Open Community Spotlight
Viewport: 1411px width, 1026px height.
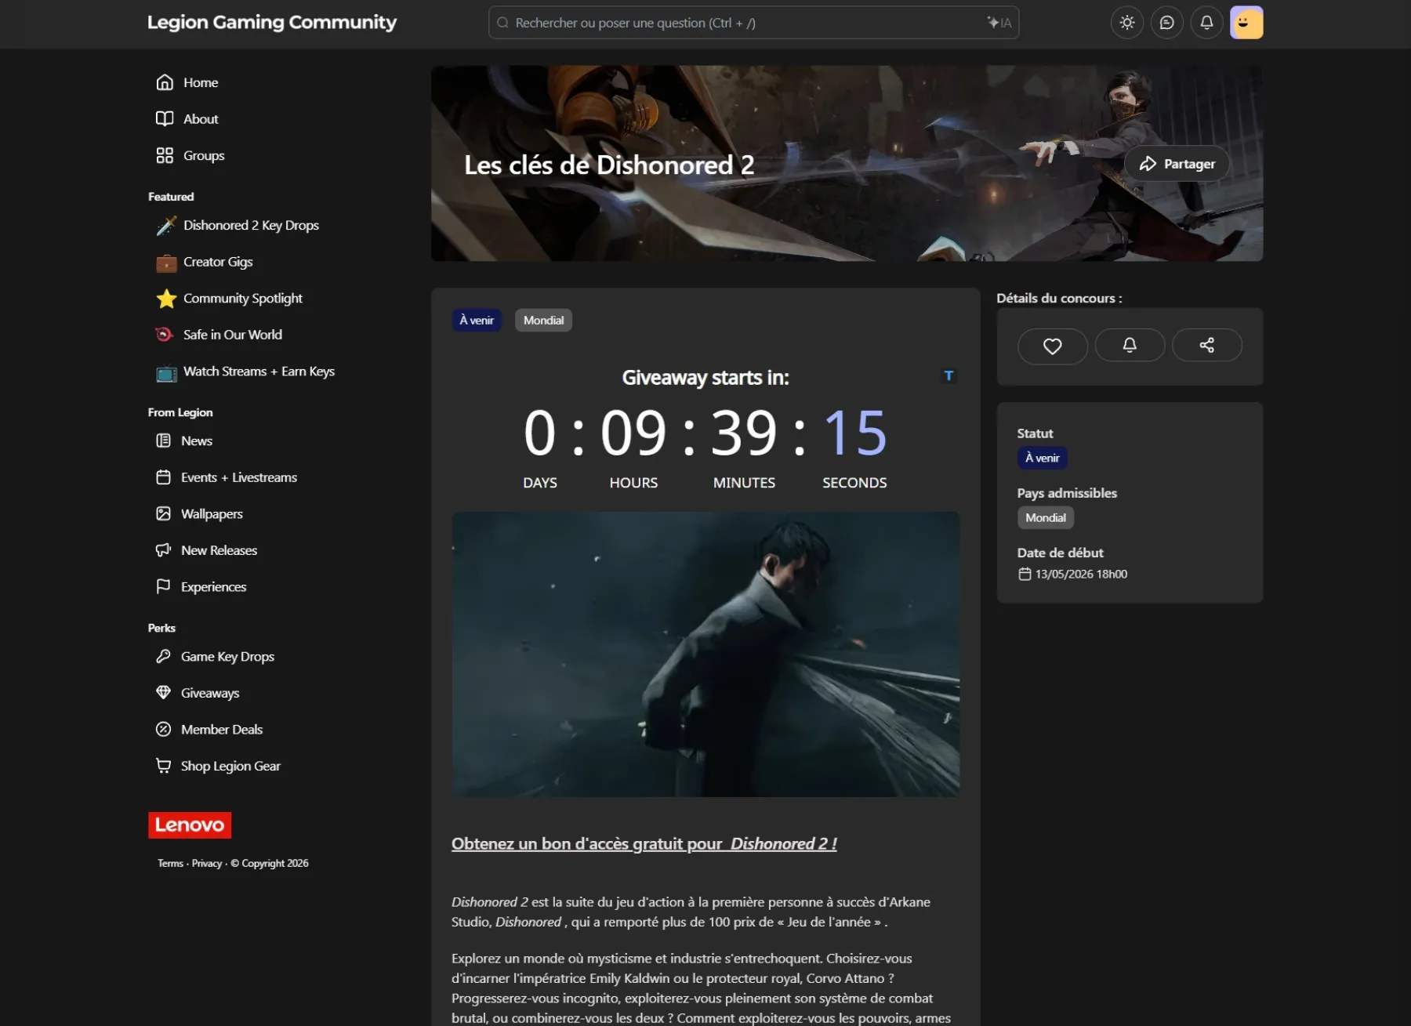pos(243,298)
